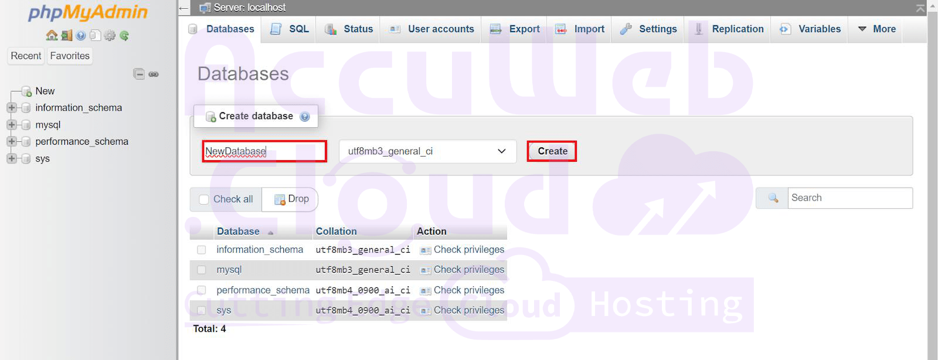Open the More tab dropdown

tap(877, 29)
